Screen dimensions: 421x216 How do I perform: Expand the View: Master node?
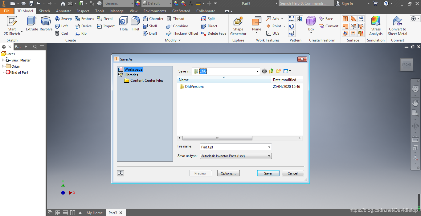3,60
